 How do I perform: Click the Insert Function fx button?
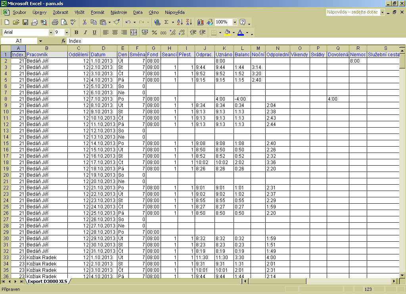pos(63,41)
